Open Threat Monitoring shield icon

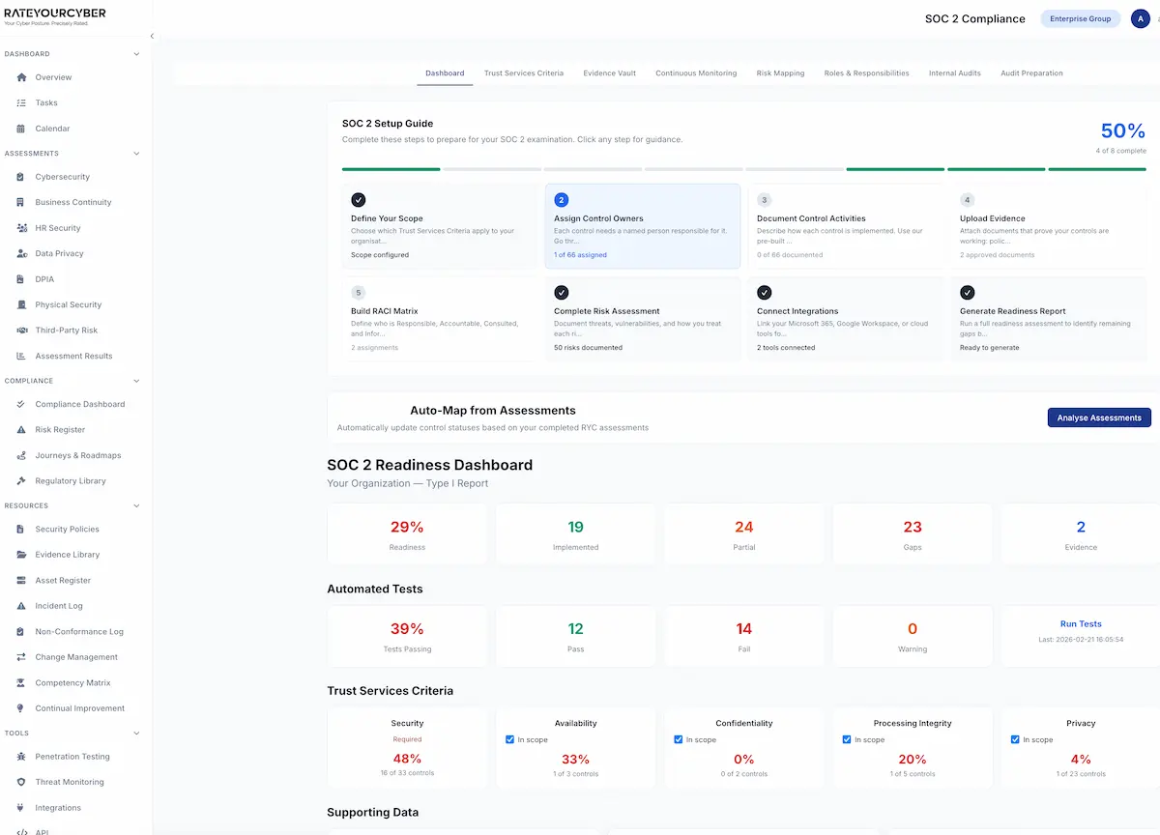pos(21,782)
